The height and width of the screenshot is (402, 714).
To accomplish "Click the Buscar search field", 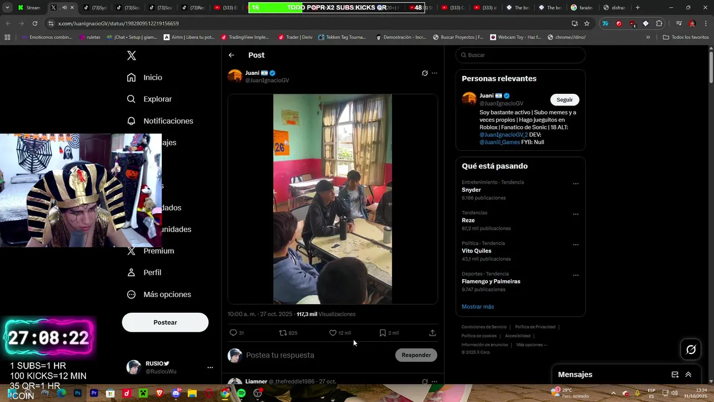I will (x=520, y=55).
